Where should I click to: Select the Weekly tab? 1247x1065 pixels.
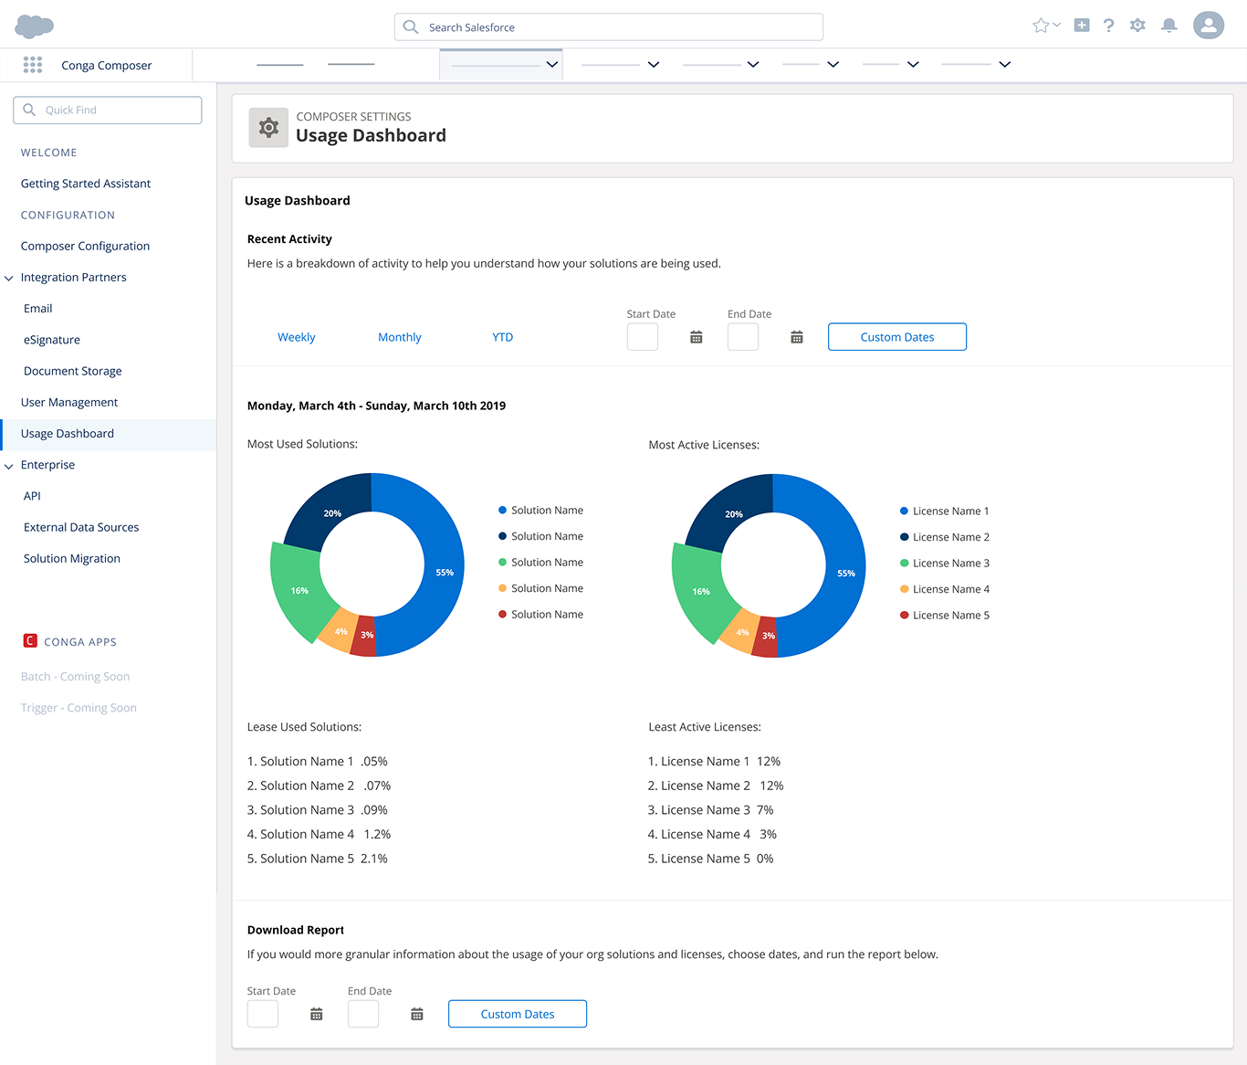[297, 337]
